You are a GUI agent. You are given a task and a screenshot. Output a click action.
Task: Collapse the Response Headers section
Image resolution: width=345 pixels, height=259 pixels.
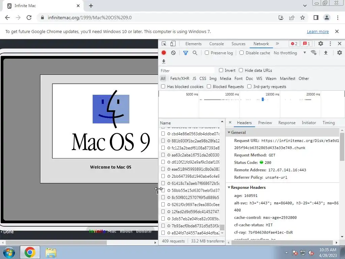229,188
